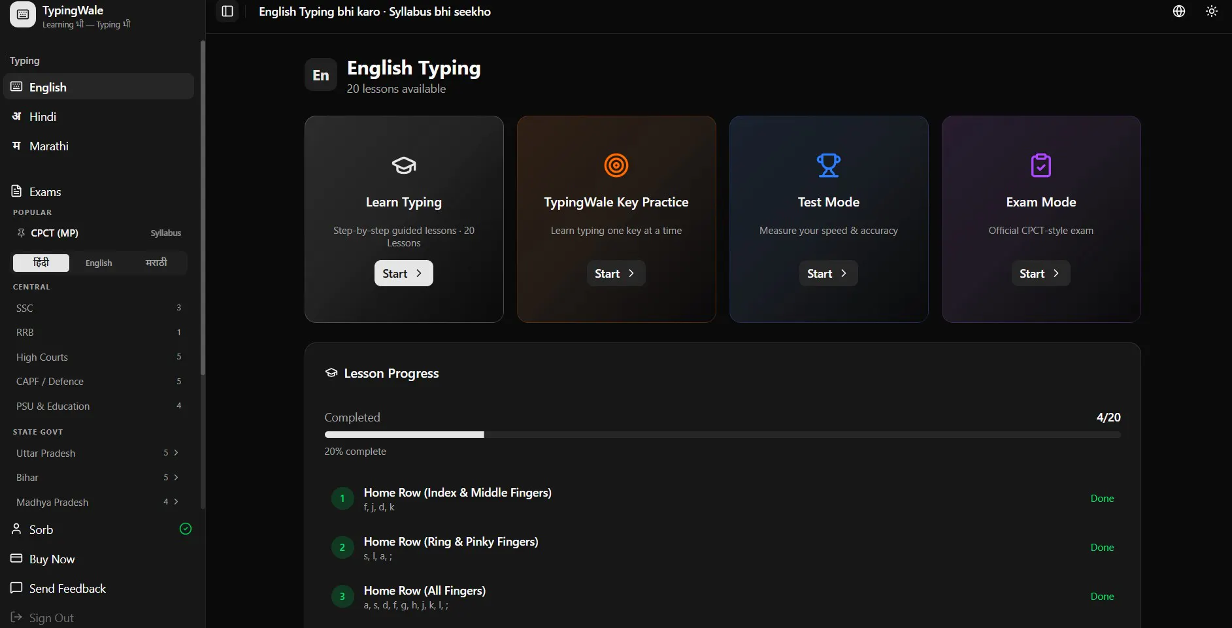1232x628 pixels.
Task: Select the मराठी language toggle
Action: click(156, 263)
